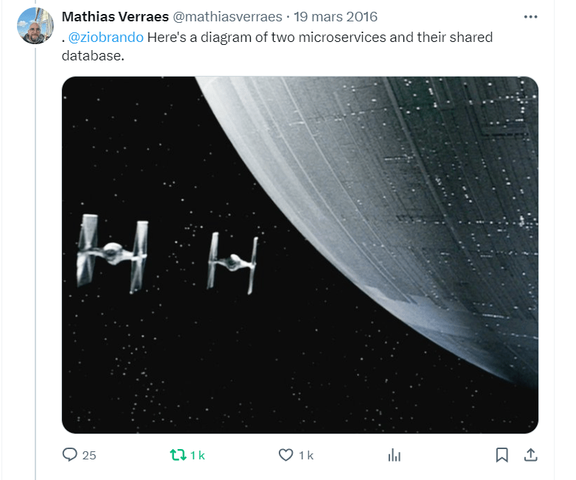The width and height of the screenshot is (576, 480).
Task: Share the tweet via upload icon
Action: pyautogui.click(x=530, y=455)
